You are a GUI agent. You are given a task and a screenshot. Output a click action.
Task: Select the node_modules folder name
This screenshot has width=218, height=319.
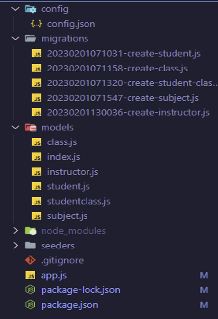click(74, 231)
